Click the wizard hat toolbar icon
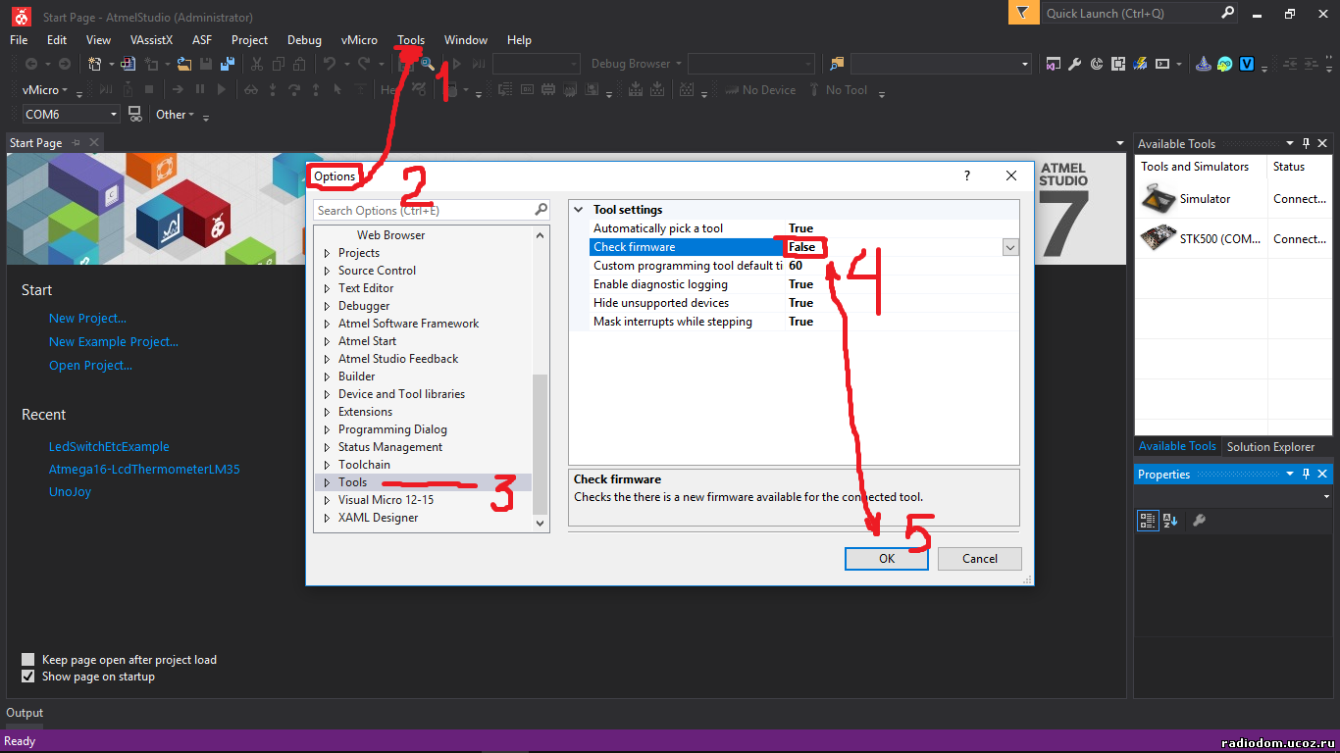The image size is (1340, 753). [1204, 64]
